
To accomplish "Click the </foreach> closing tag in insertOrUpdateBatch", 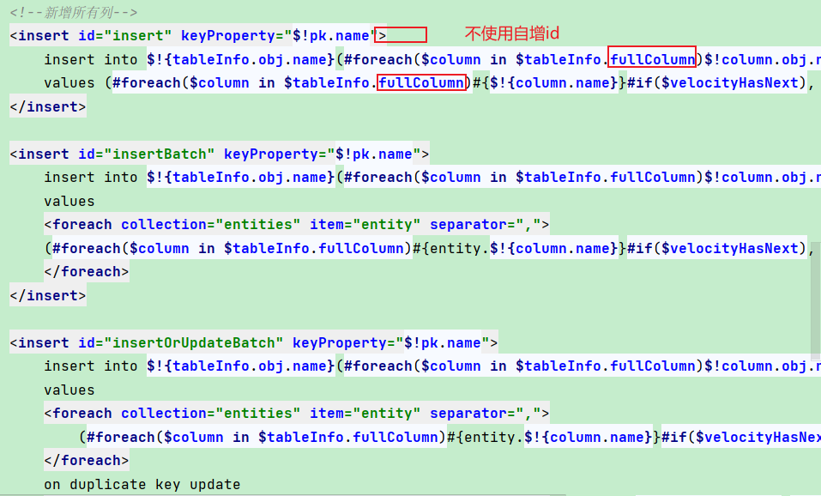I will pyautogui.click(x=87, y=461).
